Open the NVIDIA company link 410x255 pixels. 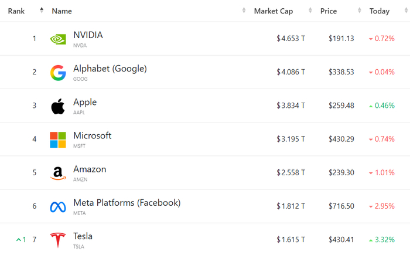point(88,35)
